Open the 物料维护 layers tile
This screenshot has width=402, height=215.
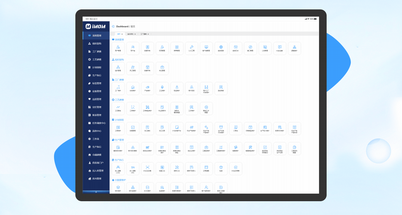pos(118,188)
